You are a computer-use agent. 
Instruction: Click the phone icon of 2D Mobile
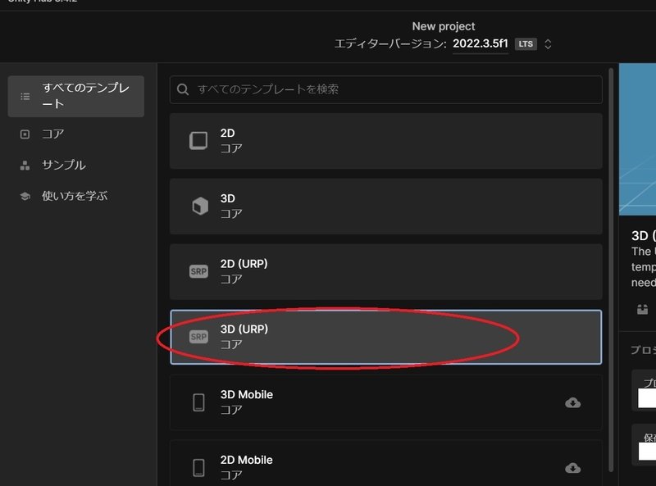point(198,468)
